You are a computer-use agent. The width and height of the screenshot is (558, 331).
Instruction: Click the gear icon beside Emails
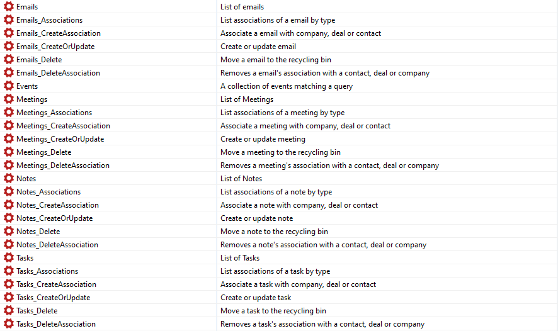click(9, 7)
